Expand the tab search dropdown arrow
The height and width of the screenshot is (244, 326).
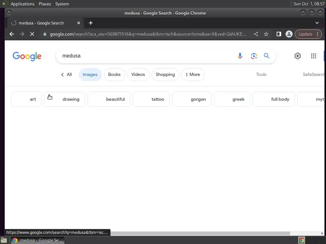tap(317, 23)
